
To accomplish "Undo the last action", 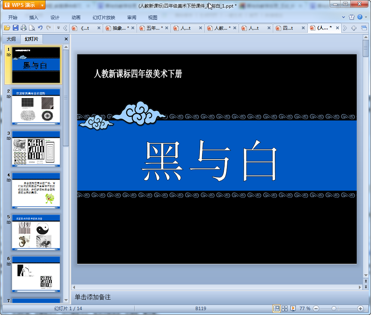I will point(41,28).
